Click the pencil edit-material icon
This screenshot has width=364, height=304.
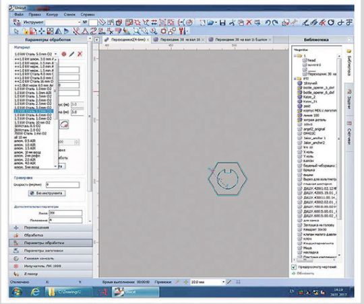coord(71,54)
